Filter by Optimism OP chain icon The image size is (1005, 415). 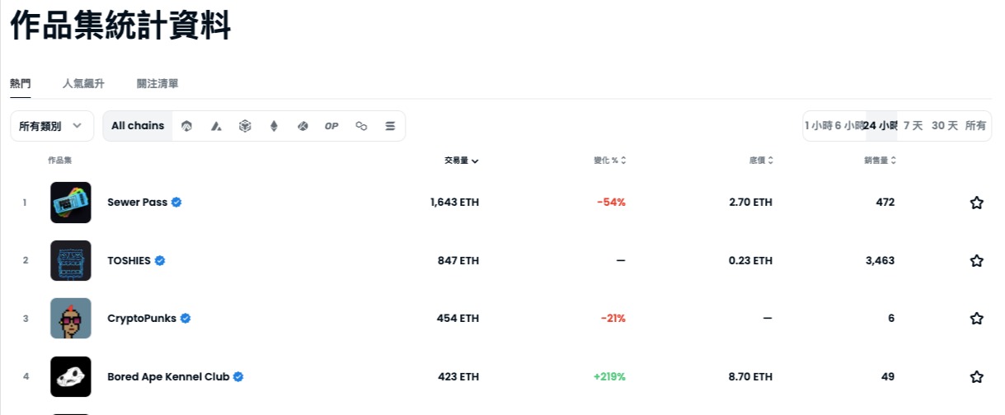(331, 126)
